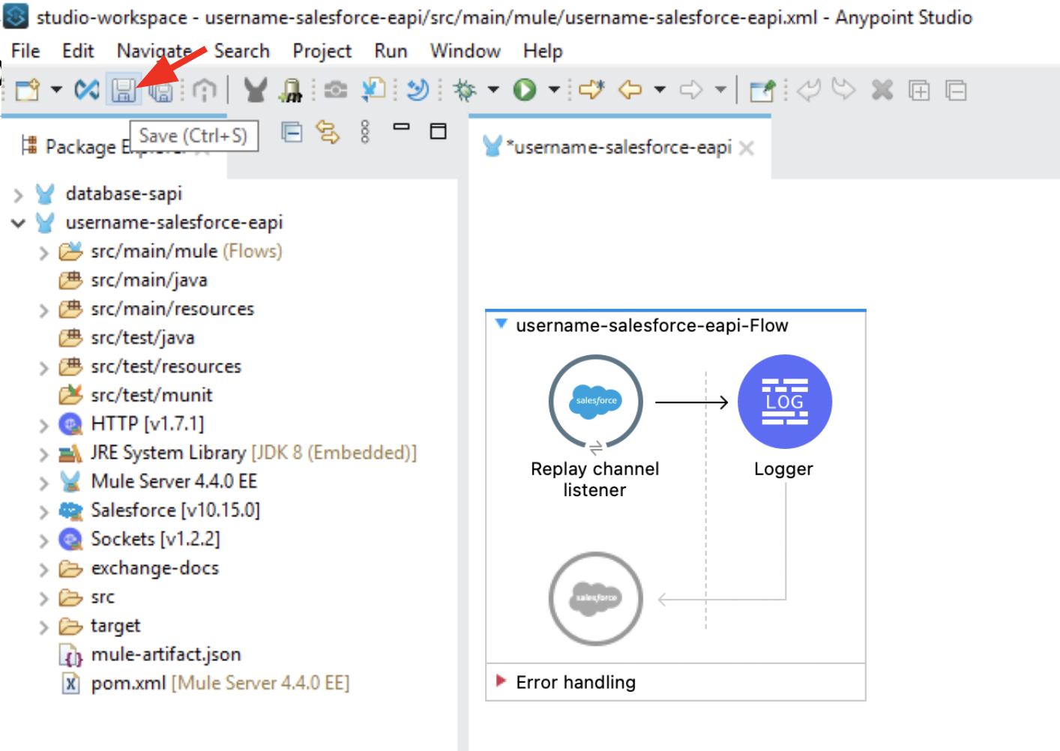Image resolution: width=1060 pixels, height=751 pixels.
Task: Expand the JRE System Library node
Action: pyautogui.click(x=43, y=454)
